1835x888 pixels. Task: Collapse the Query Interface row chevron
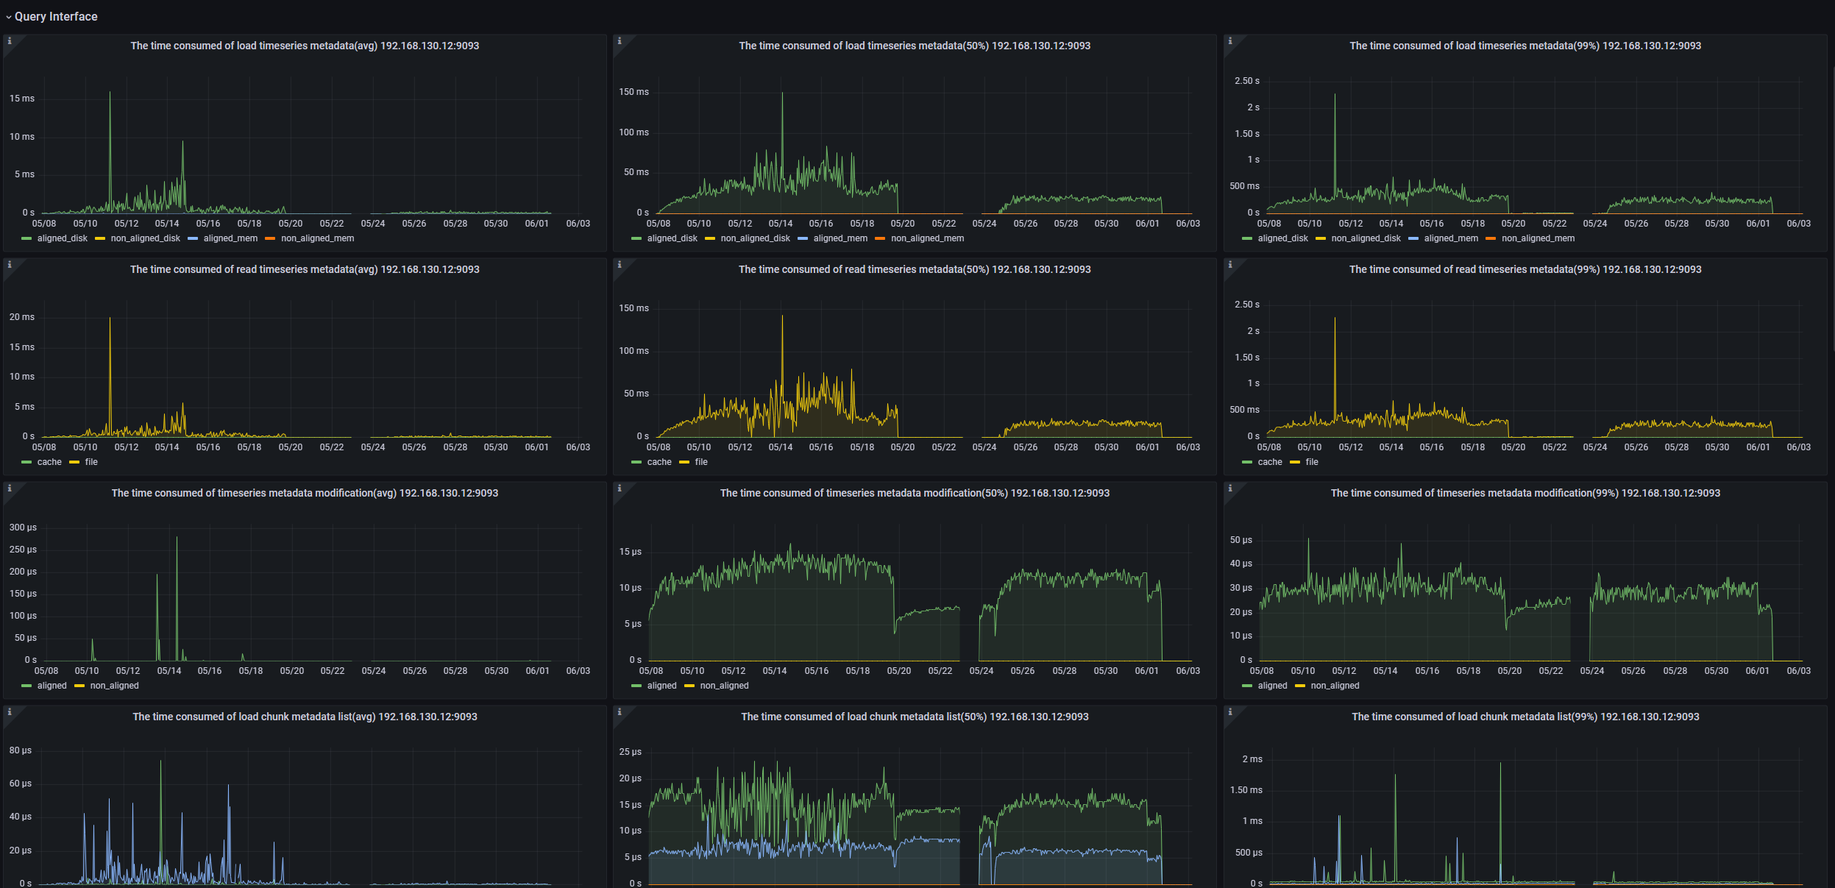click(x=8, y=17)
